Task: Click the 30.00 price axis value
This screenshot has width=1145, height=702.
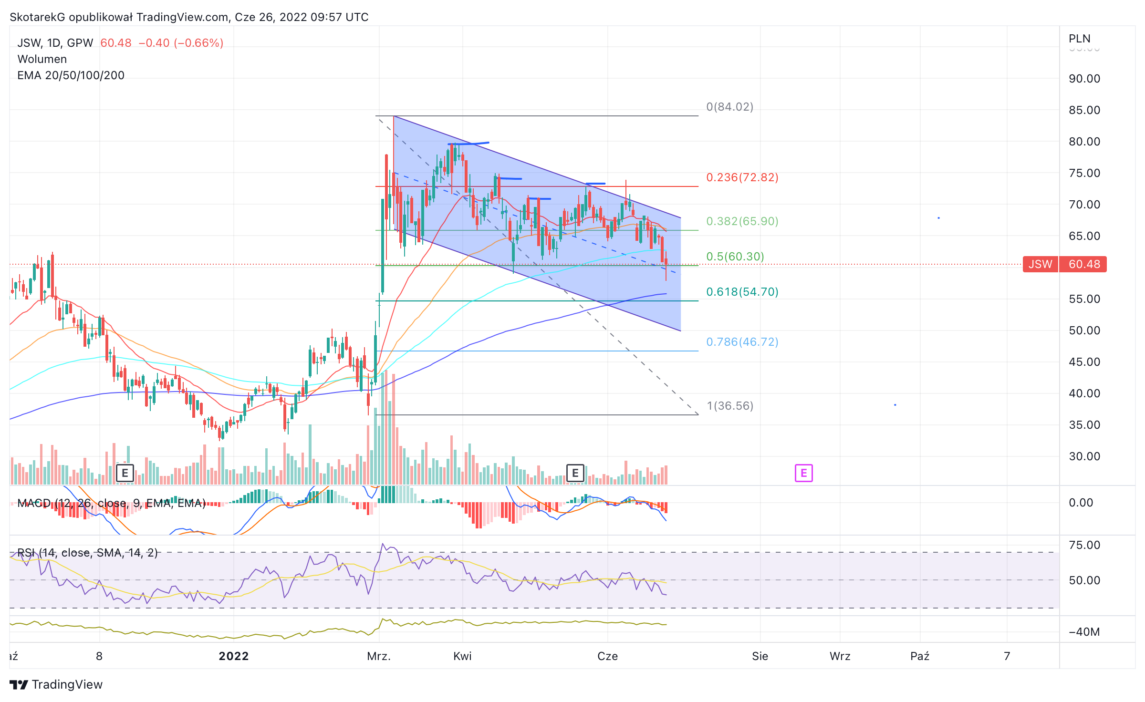Action: click(x=1084, y=456)
